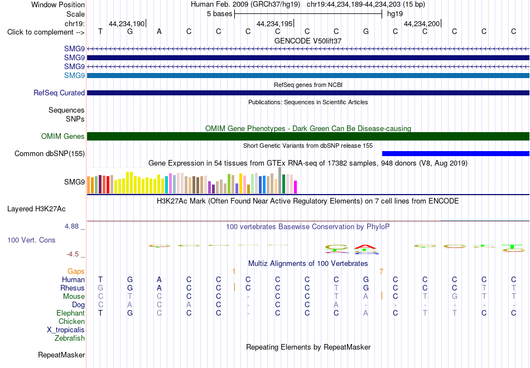The image size is (530, 368).
Task: Click 'Short Genetic Variants from dbSNP release 155'
Action: click(x=308, y=146)
